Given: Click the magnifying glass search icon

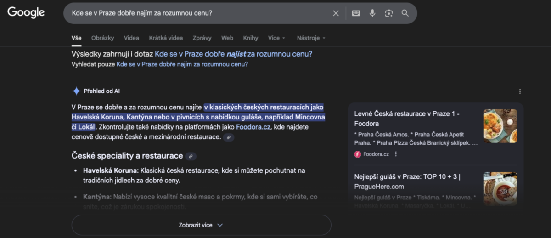Looking at the screenshot, I should 405,13.
